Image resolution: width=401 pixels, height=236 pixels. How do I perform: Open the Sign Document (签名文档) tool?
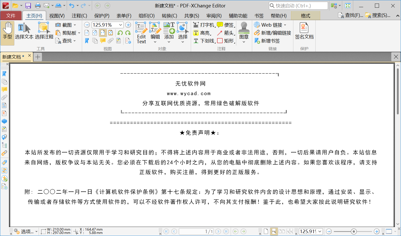click(x=304, y=31)
